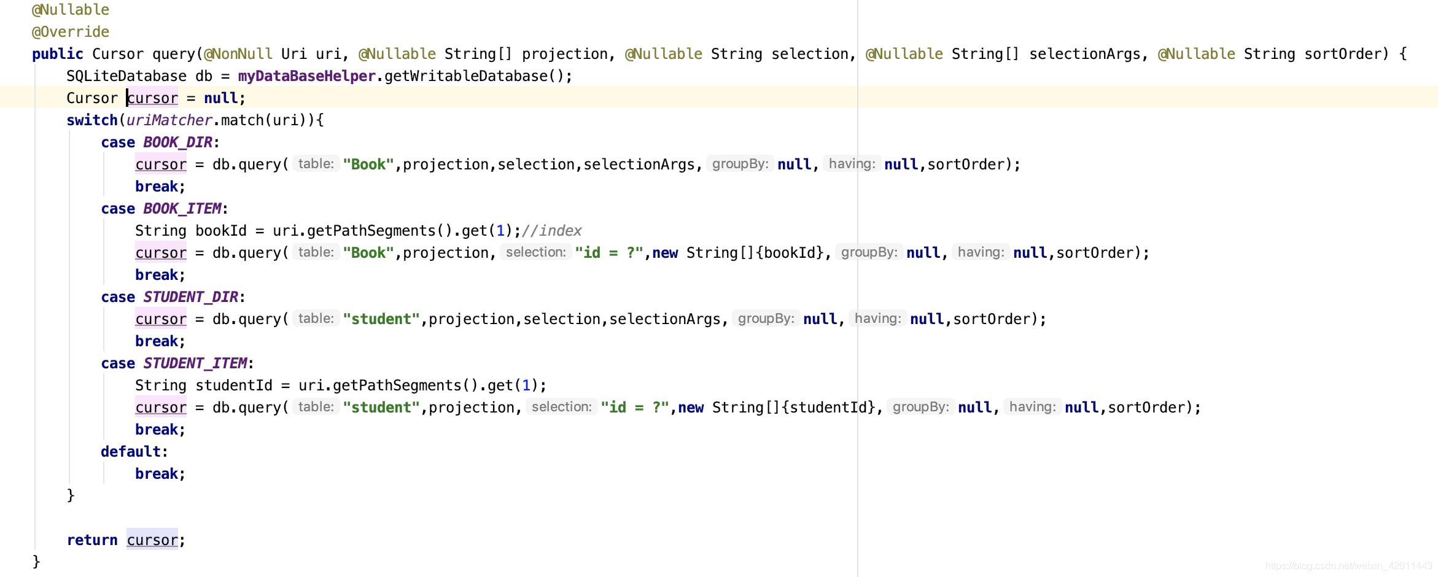Click the "Book" string in BOOK_DIR query

click(x=368, y=165)
